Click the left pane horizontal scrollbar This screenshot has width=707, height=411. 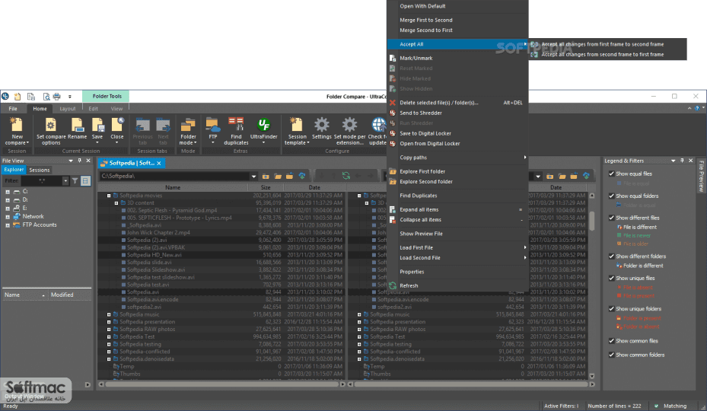221,384
